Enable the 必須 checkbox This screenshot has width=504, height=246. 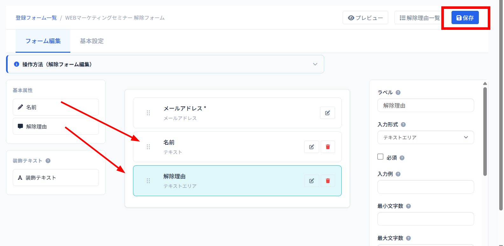380,157
